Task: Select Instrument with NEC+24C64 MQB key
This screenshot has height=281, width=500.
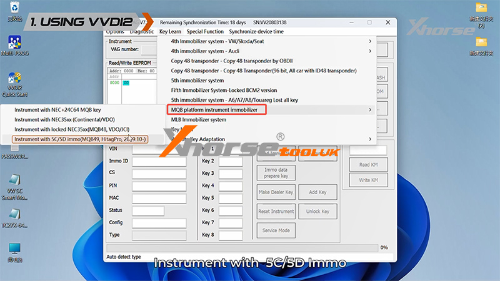Action: coord(57,110)
